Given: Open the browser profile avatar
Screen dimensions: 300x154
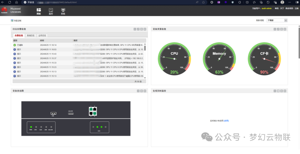Looking at the screenshot, I should click(282, 2).
